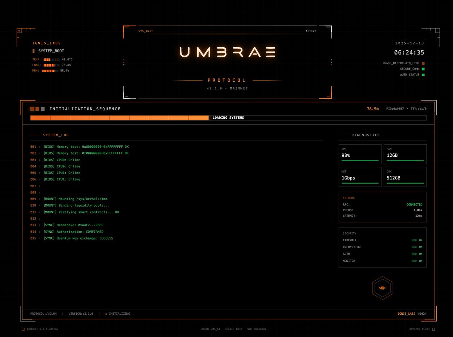Image resolution: width=453 pixels, height=337 pixels.
Task: Click the ENCRYPTION green level indicator
Action: point(414,247)
